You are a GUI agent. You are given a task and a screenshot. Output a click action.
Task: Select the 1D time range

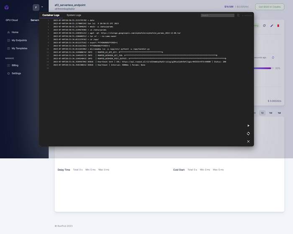(262, 113)
